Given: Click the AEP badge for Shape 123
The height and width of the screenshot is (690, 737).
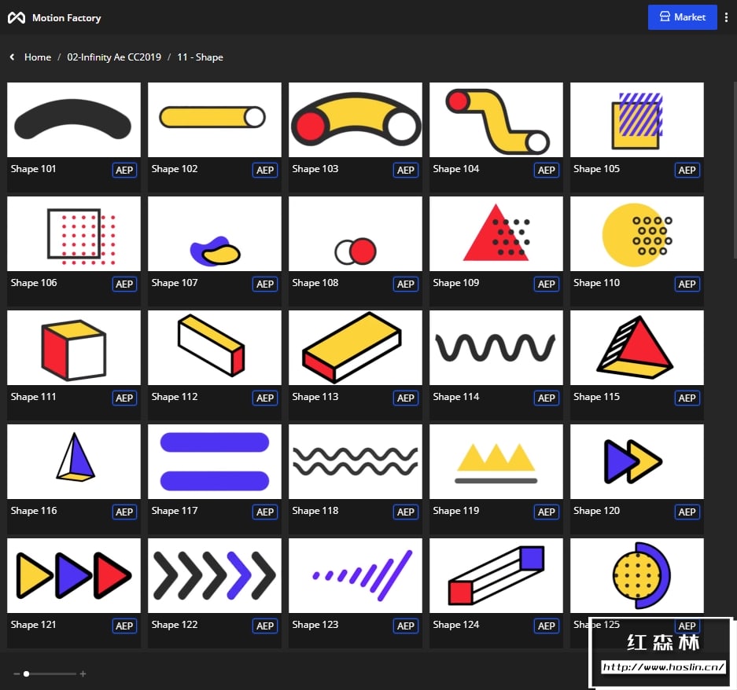Looking at the screenshot, I should point(406,626).
